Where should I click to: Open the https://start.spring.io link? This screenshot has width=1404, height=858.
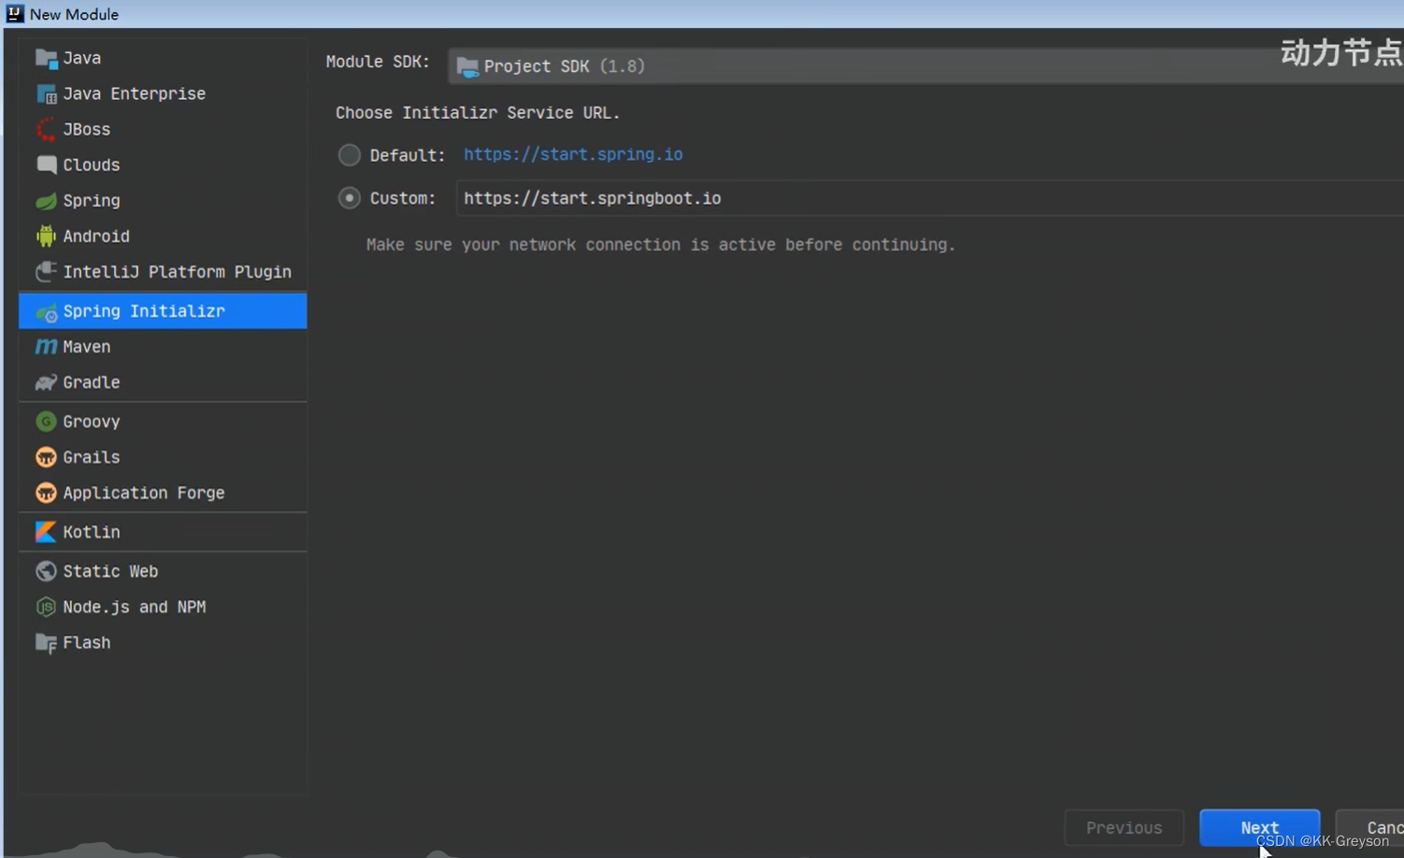pyautogui.click(x=573, y=154)
